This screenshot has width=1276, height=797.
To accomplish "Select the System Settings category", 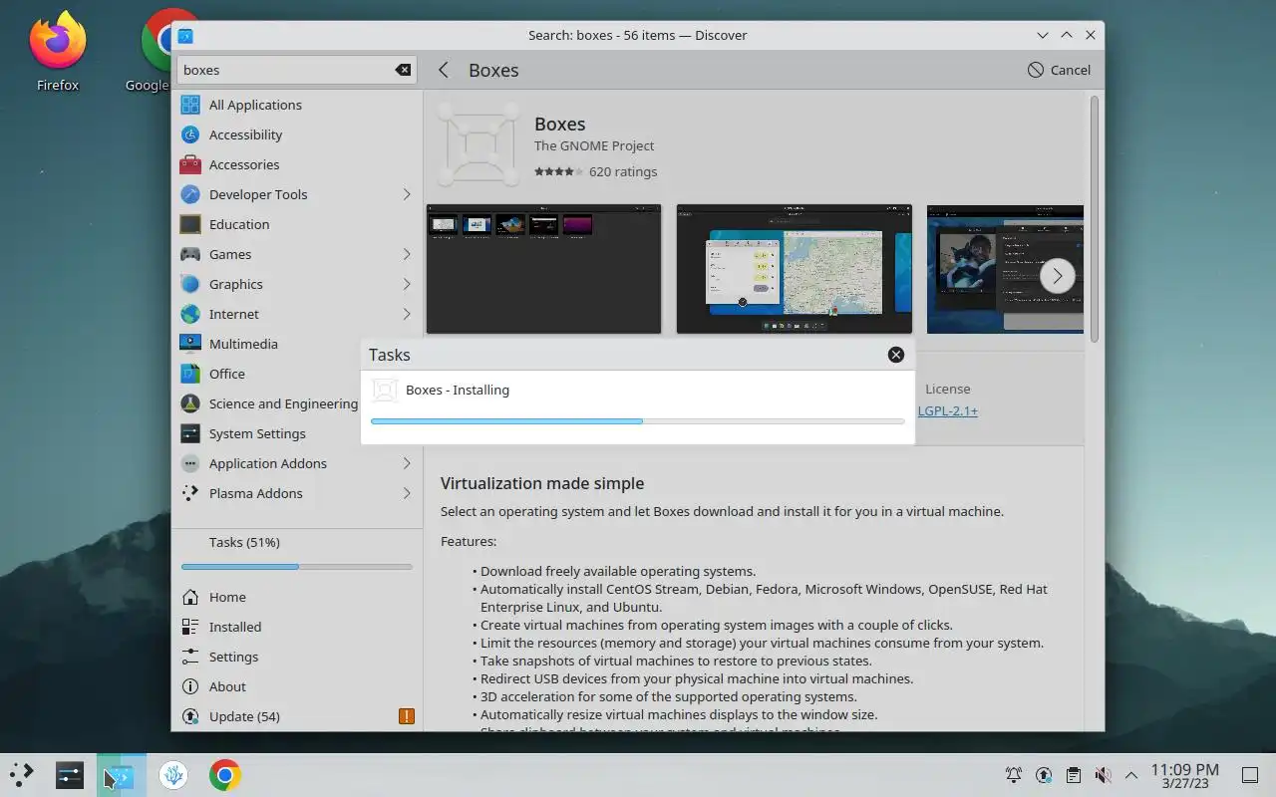I will [x=297, y=433].
